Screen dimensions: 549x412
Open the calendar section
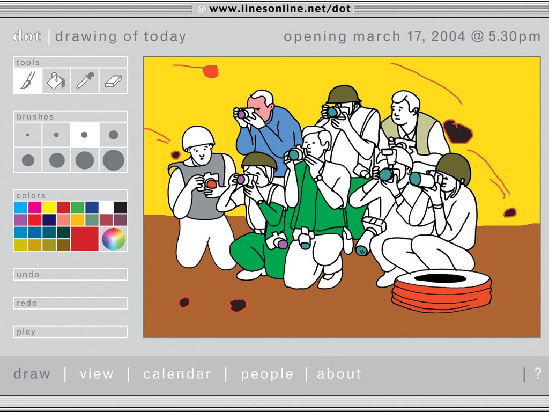pyautogui.click(x=177, y=374)
